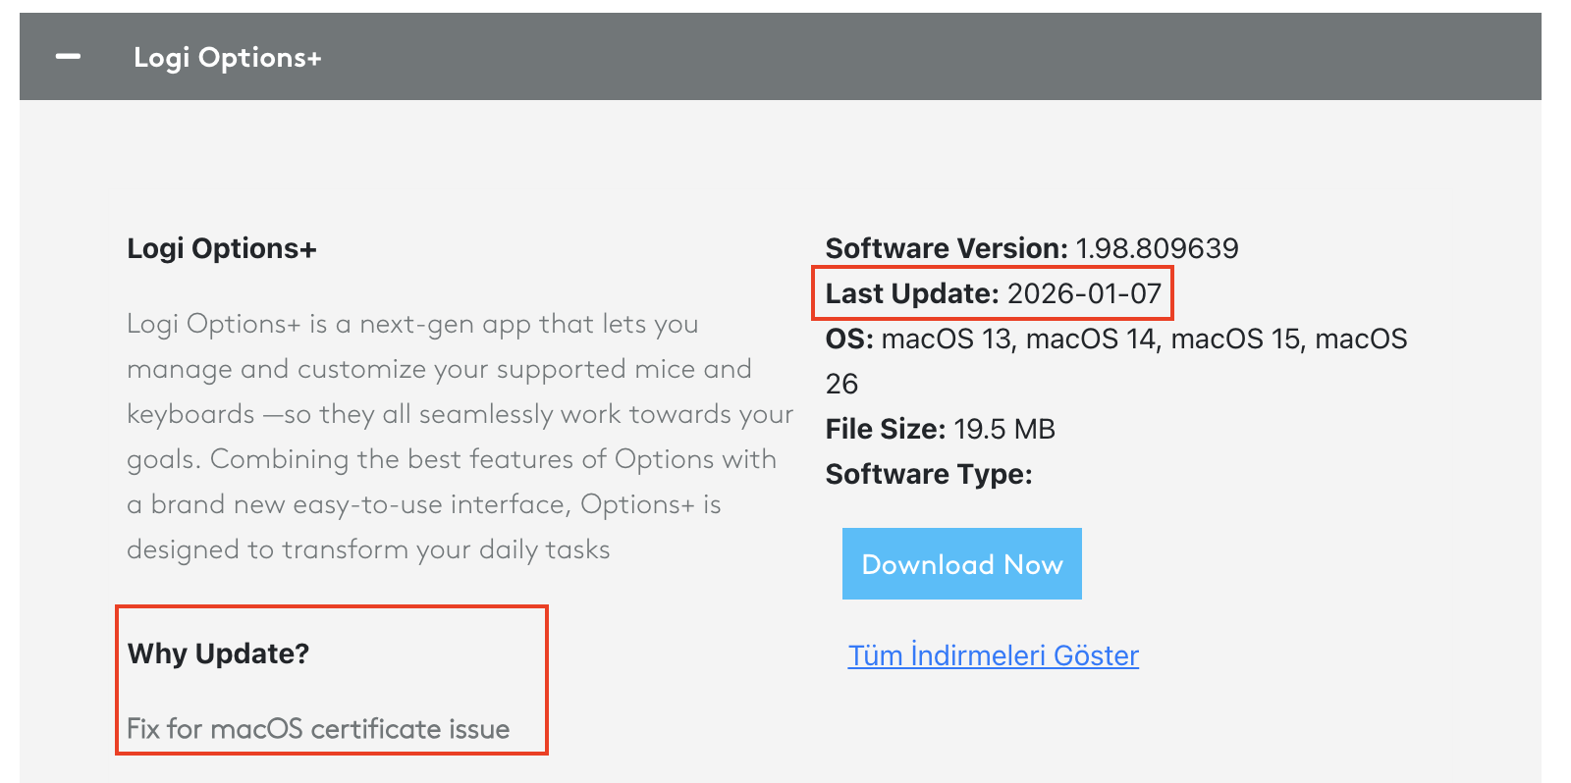Image resolution: width=1571 pixels, height=783 pixels.
Task: Click the Why Update? heading
Action: [218, 653]
